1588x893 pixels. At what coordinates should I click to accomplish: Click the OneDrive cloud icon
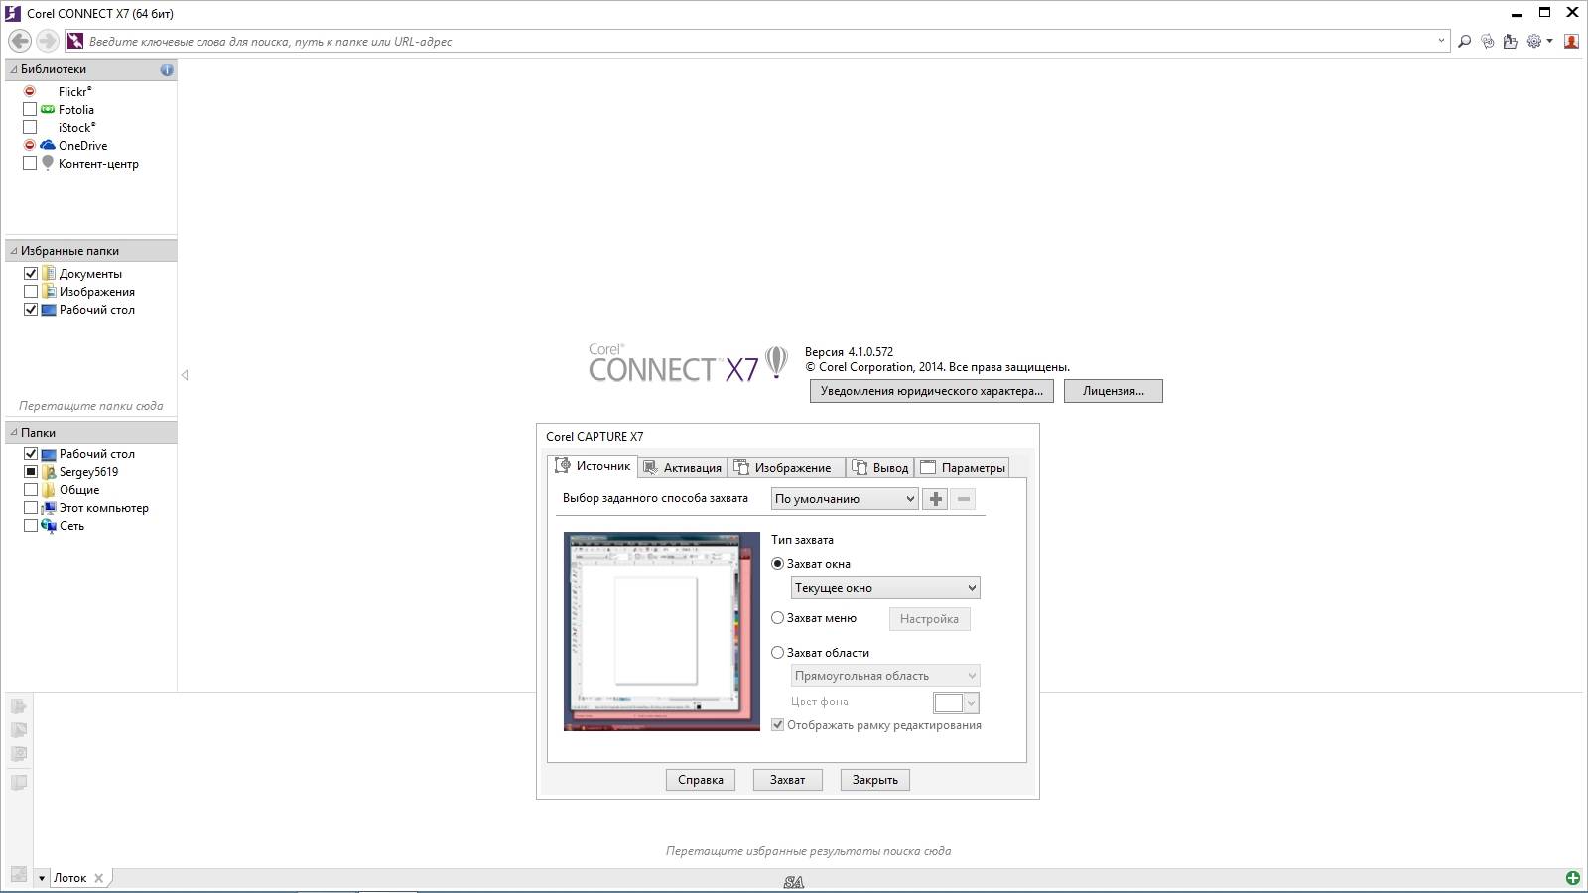[x=48, y=145]
